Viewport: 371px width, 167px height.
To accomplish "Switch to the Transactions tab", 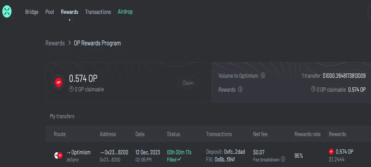I will (x=98, y=12).
